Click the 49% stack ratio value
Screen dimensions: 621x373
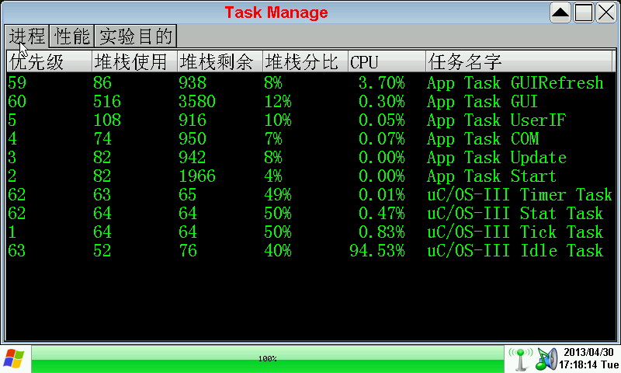(x=278, y=195)
